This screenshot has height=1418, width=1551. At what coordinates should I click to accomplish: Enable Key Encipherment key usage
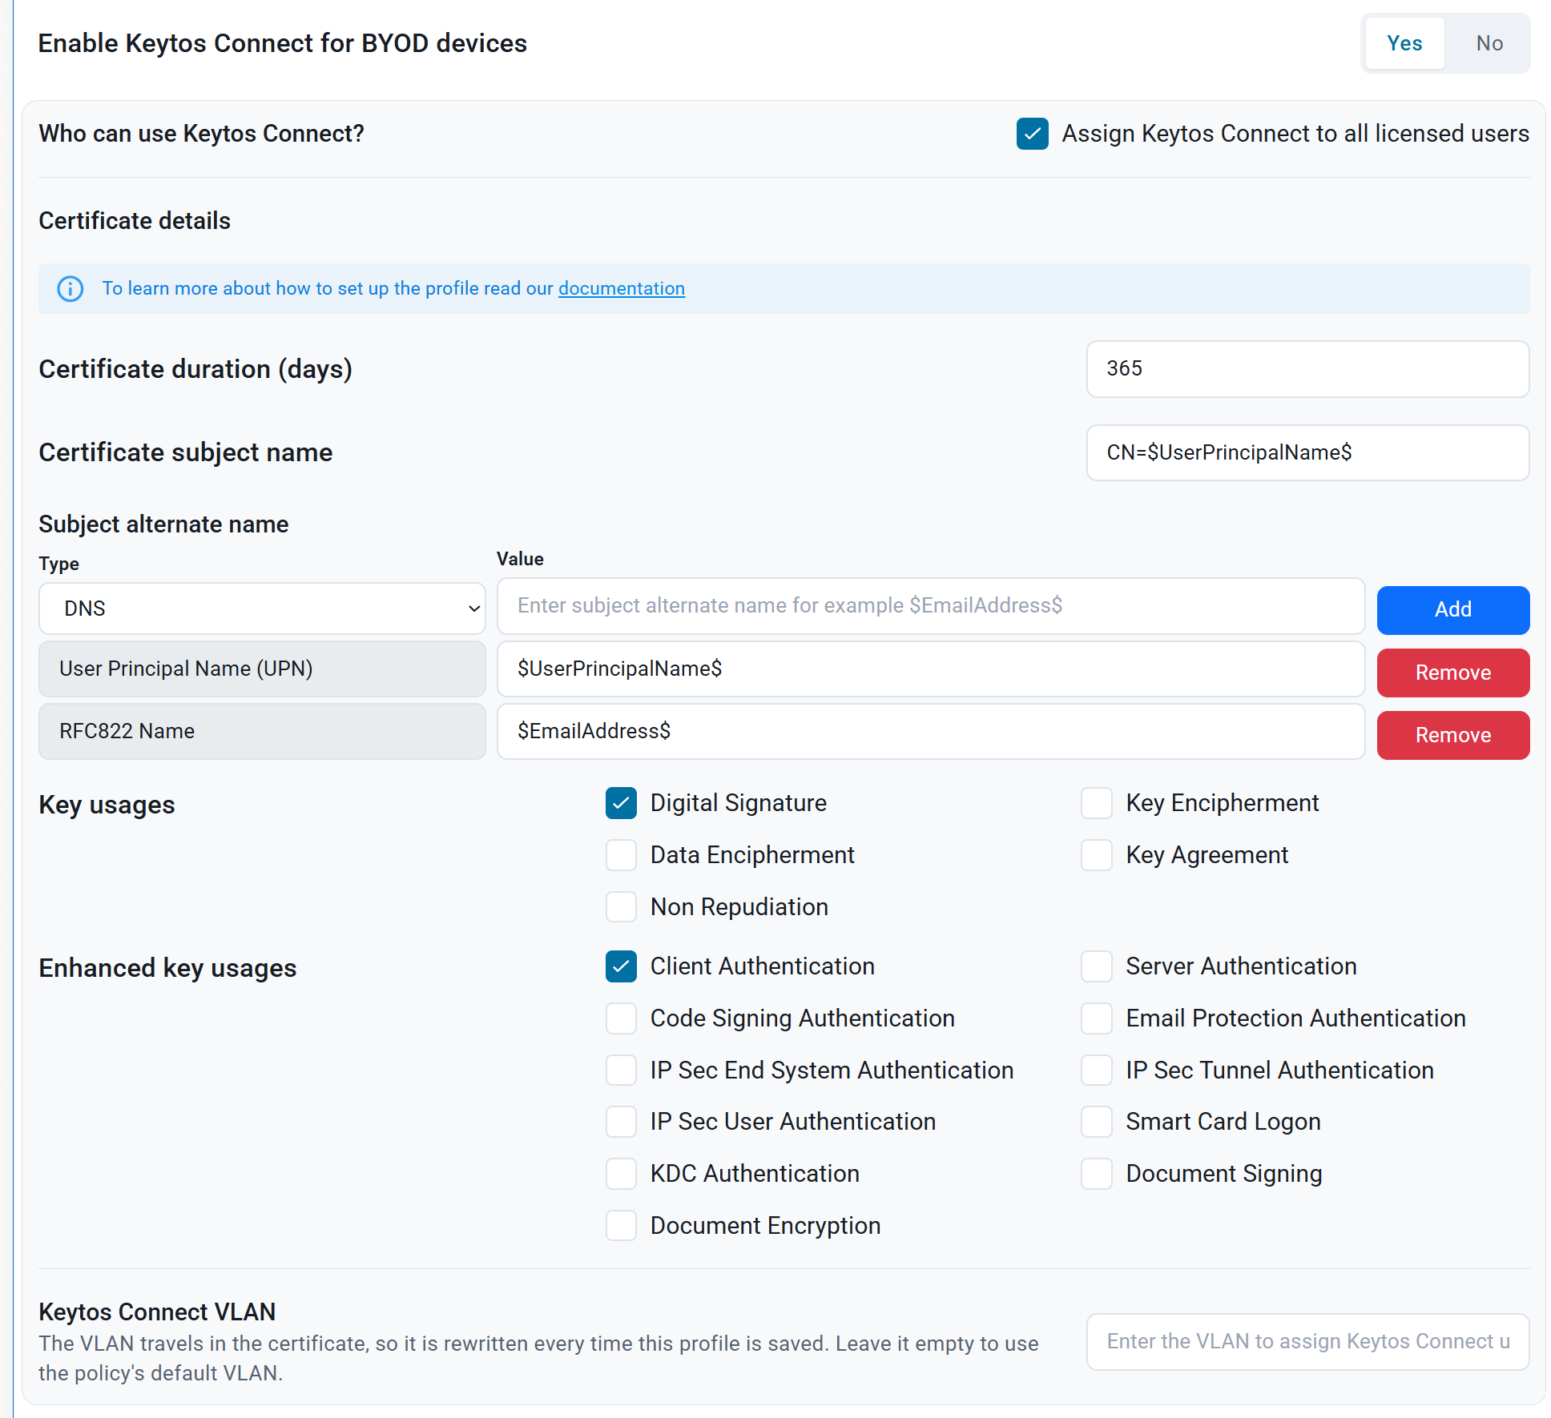click(1097, 803)
